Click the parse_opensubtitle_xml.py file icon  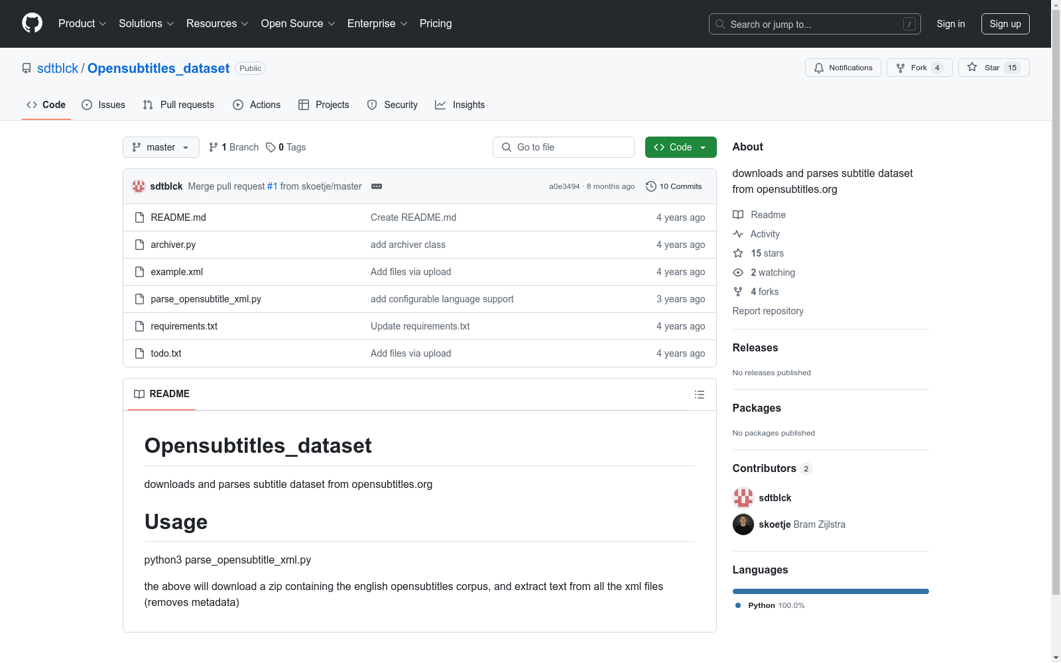pyautogui.click(x=139, y=299)
